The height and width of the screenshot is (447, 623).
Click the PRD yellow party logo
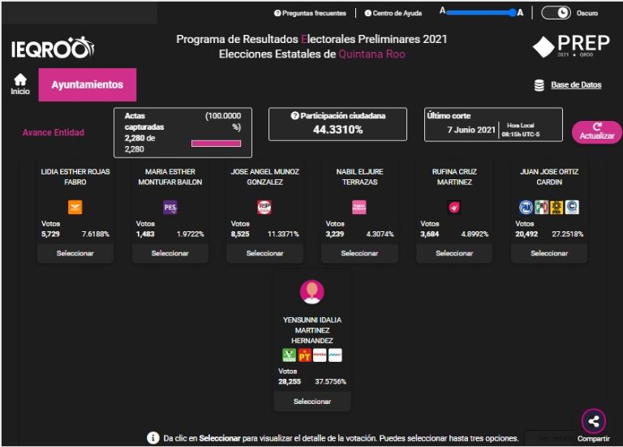point(556,207)
